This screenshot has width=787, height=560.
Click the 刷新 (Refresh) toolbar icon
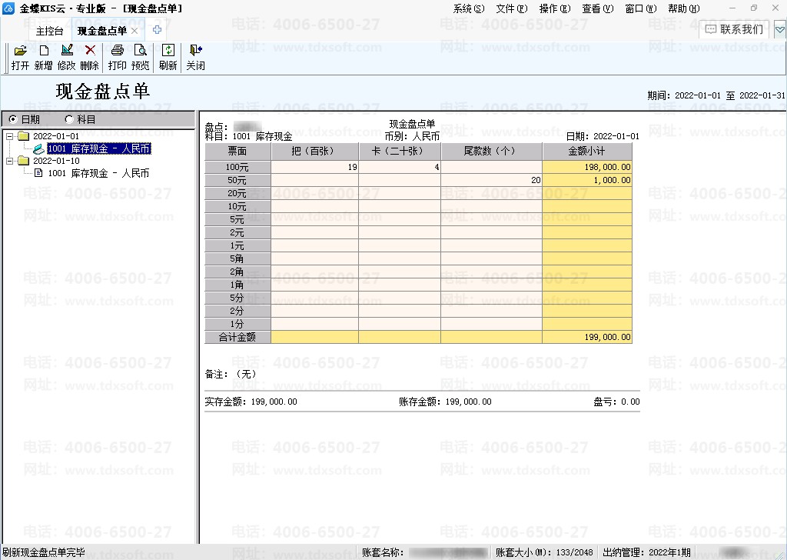(x=168, y=50)
